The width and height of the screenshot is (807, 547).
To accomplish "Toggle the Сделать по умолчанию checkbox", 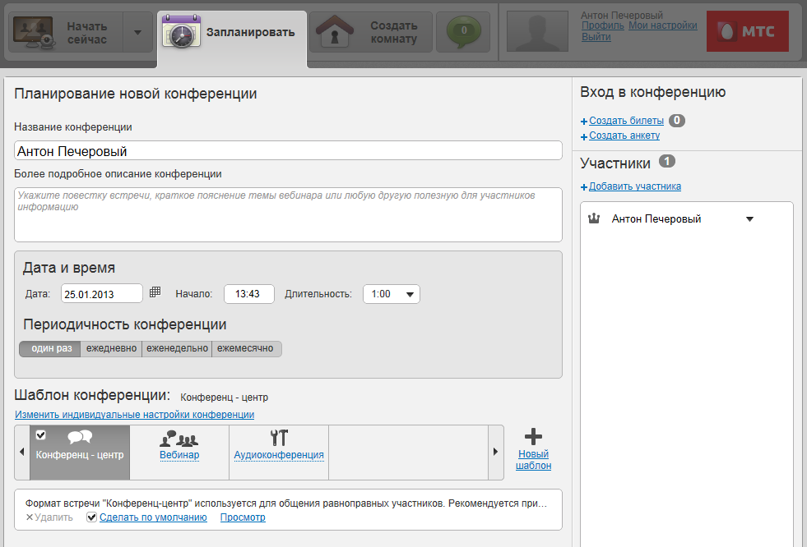I will [91, 517].
